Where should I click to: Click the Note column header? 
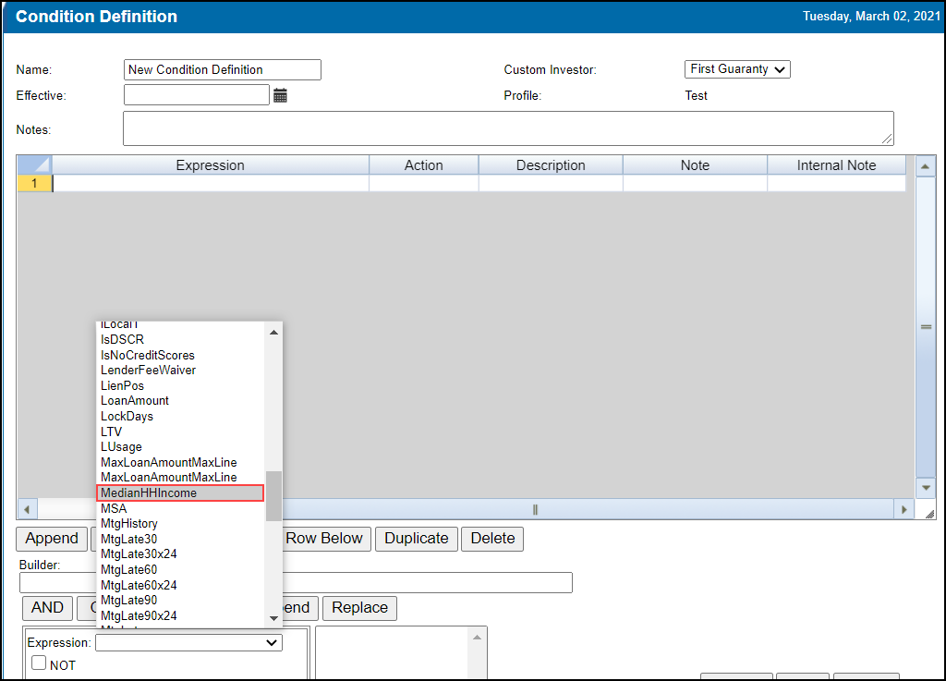[x=695, y=165]
